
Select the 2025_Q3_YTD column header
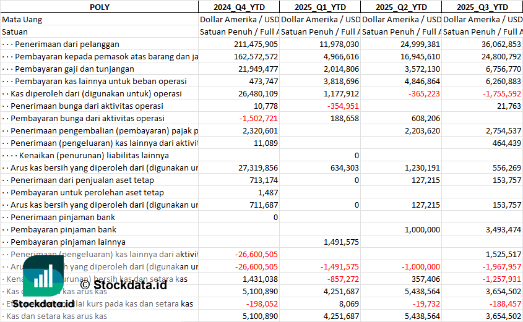coord(482,7)
